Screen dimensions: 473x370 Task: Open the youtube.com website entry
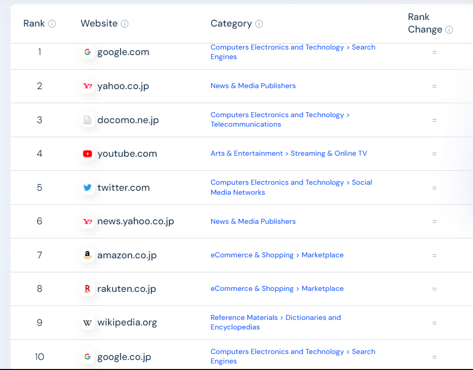click(127, 154)
